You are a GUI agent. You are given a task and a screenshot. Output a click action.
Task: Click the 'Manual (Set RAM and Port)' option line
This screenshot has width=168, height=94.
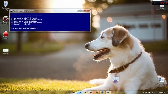[x=27, y=23]
